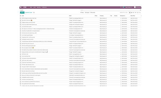The image size is (161, 98).
Task: Switch to list view
Action: (130, 13)
